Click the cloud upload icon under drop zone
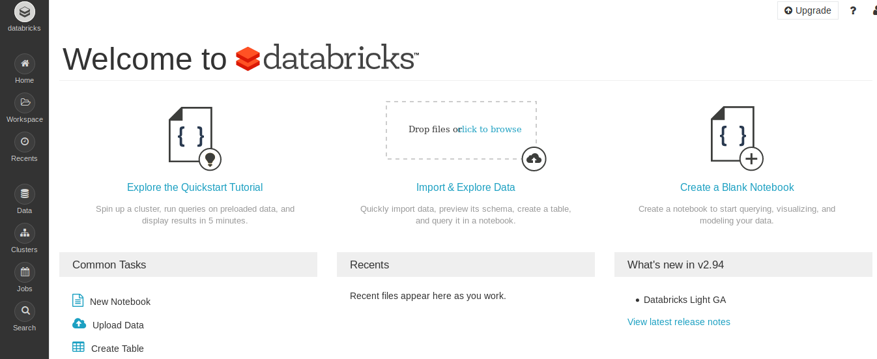Viewport: 877px width, 359px height. coord(534,159)
